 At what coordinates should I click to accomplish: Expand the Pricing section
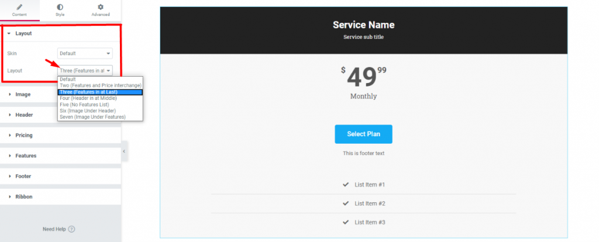24,135
